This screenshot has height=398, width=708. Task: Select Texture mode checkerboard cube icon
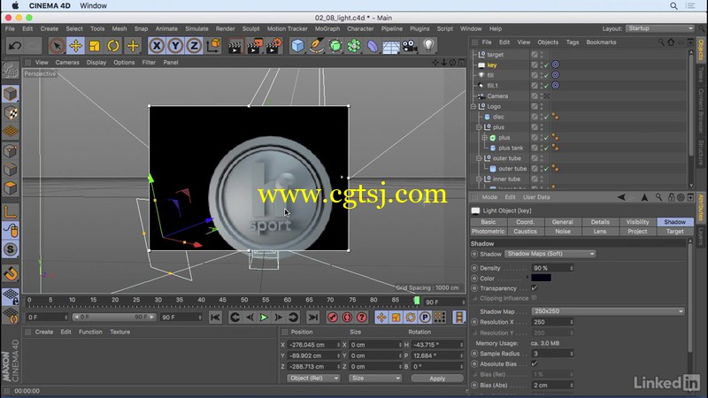(x=11, y=113)
